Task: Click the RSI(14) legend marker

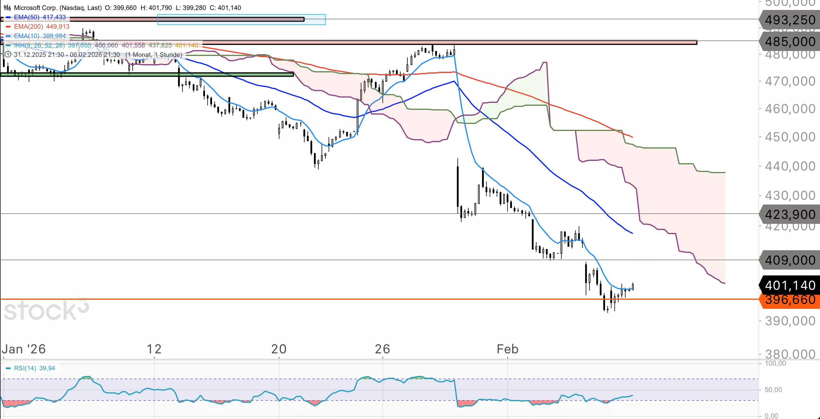Action: [8, 368]
